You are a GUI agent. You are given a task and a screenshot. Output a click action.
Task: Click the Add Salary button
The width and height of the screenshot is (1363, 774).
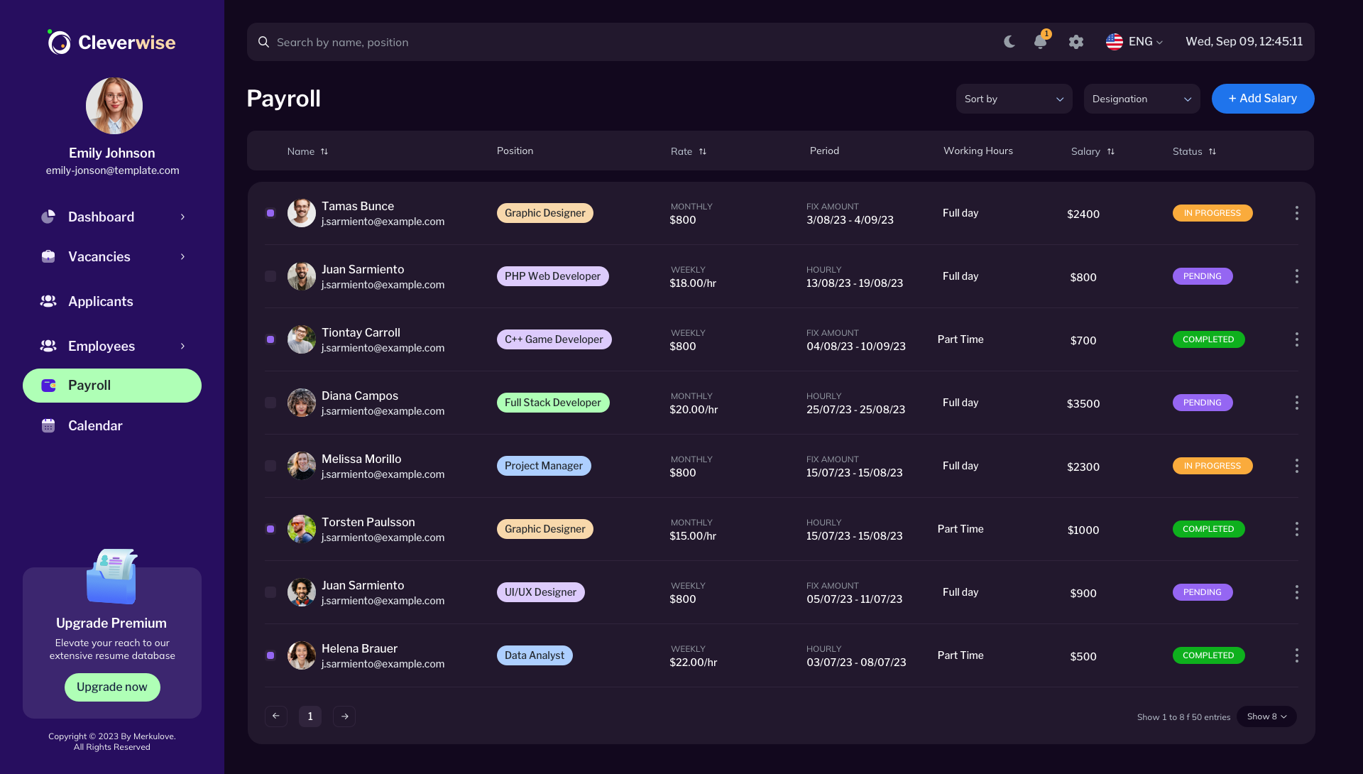1263,99
